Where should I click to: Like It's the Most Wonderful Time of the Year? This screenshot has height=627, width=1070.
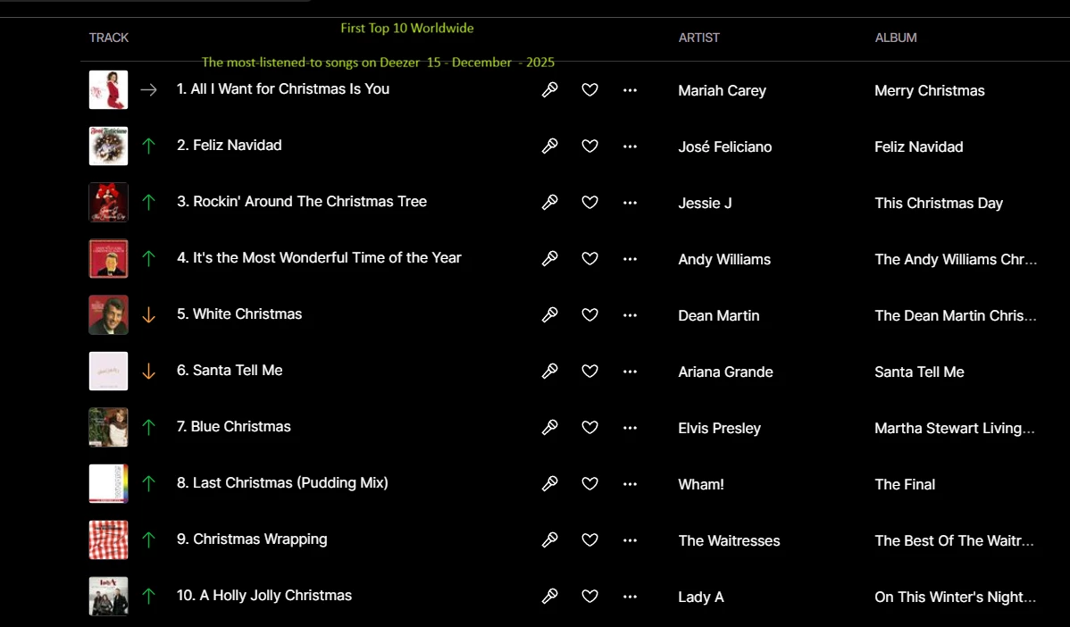coord(589,259)
